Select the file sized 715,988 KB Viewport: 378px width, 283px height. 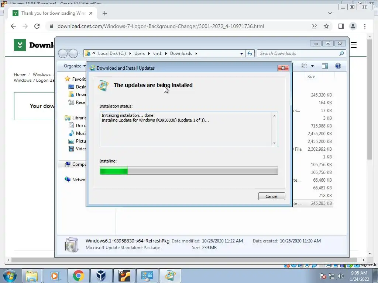(x=321, y=126)
